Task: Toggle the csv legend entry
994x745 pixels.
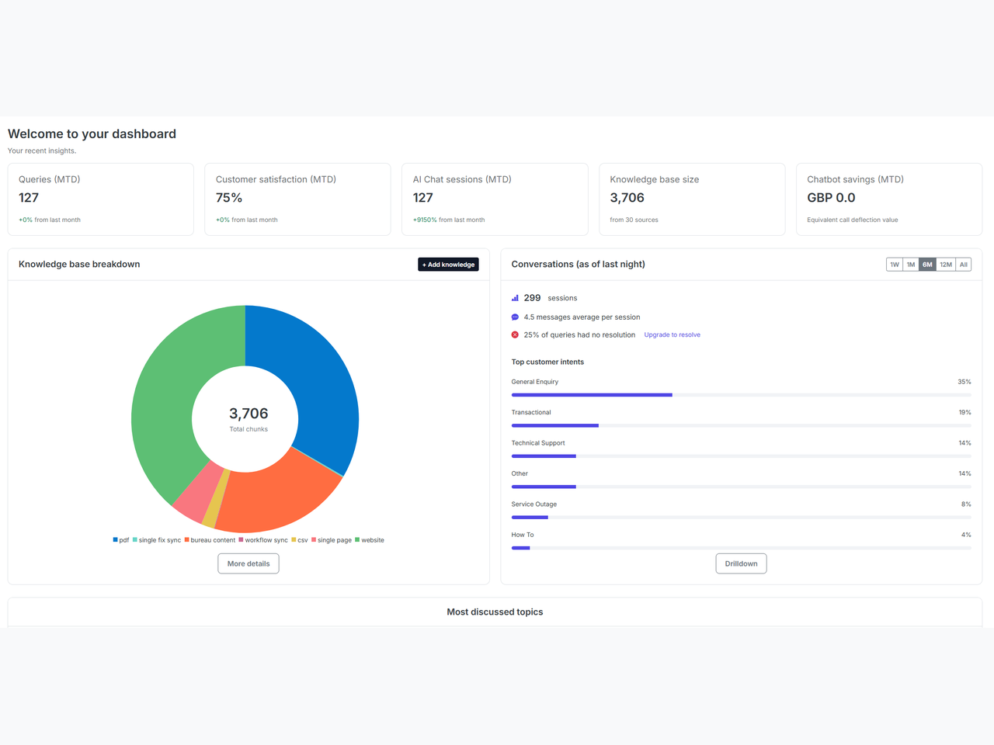Action: [300, 540]
